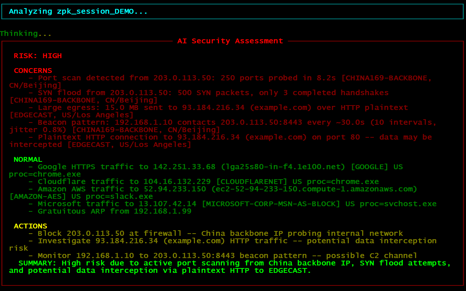The height and width of the screenshot is (291, 466).
Task: Click the CONCERNS section header
Action: [33, 70]
